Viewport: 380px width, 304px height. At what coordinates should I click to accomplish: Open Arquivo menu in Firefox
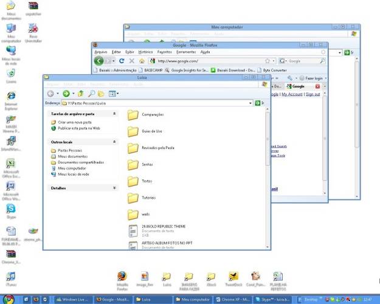pos(100,52)
